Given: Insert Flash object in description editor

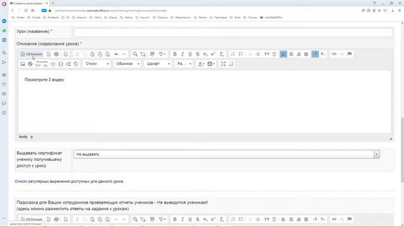Looking at the screenshot, I should click(x=30, y=64).
